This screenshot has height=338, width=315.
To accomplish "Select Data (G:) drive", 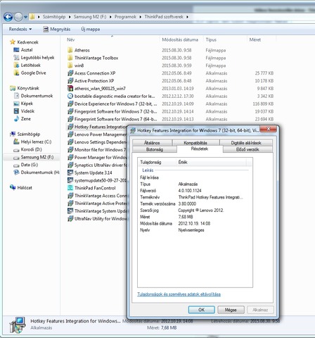I will 30,165.
